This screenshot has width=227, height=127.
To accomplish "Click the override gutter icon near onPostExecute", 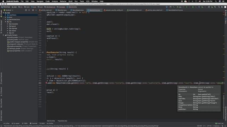I will click(43, 53).
